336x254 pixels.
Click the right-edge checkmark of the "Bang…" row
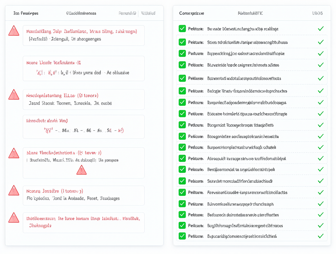tap(321, 225)
